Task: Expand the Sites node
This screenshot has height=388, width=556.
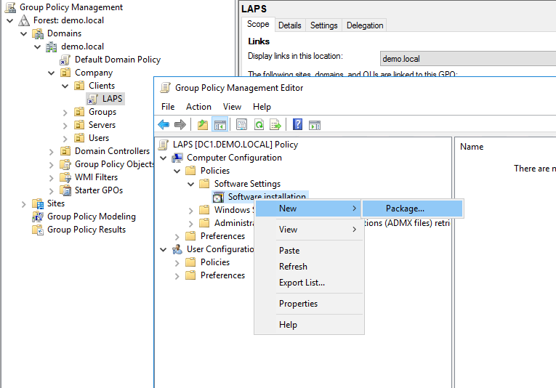Action: click(x=24, y=203)
